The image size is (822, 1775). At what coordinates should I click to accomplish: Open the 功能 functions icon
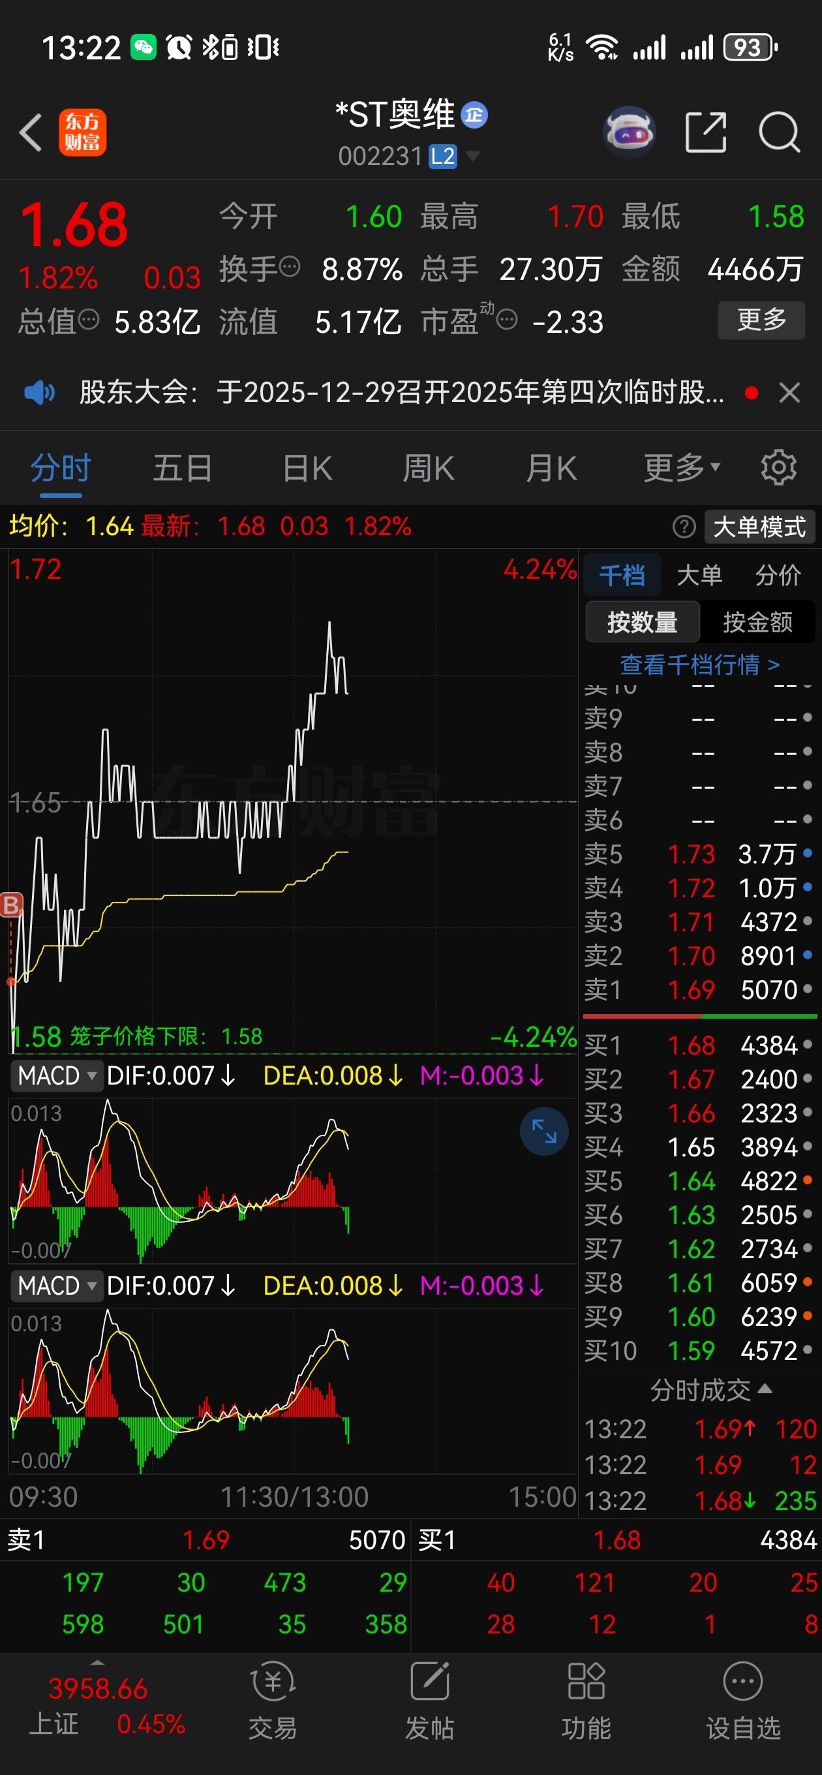point(586,1701)
